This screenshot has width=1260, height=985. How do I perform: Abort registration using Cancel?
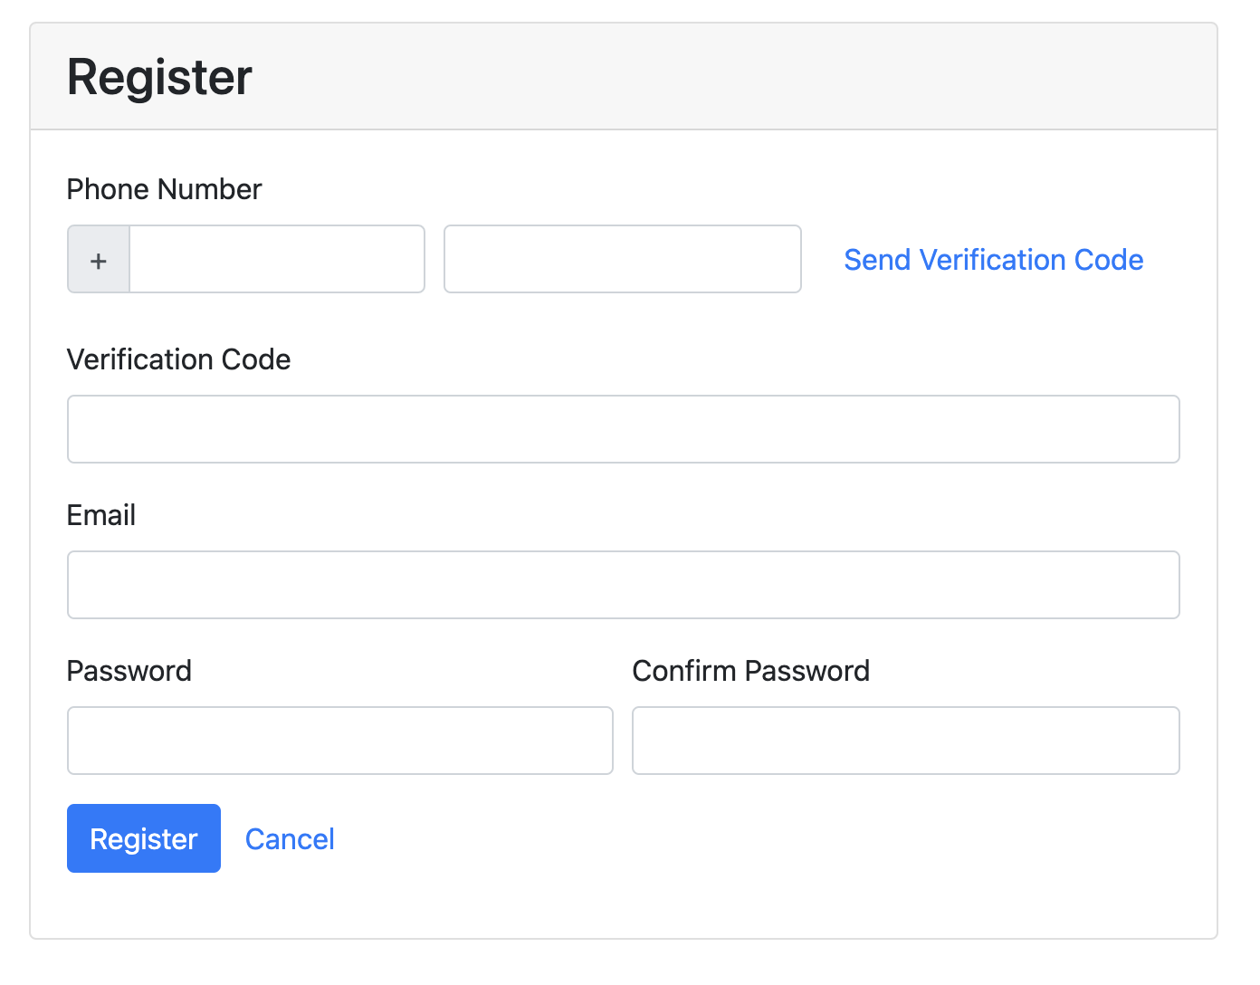pos(290,839)
